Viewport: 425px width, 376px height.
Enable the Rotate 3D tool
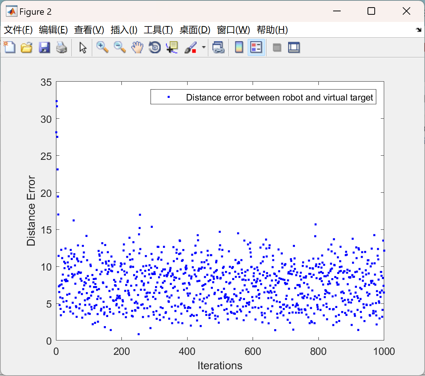pyautogui.click(x=155, y=48)
